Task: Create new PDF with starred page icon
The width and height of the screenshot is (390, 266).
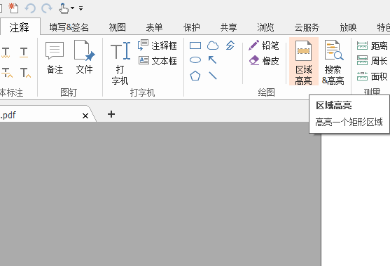Action: [x=13, y=8]
